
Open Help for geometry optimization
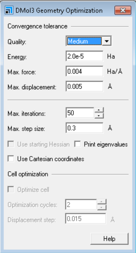[x=109, y=239]
